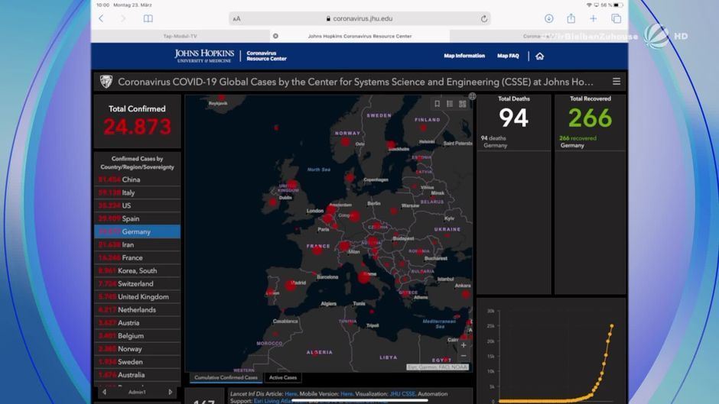Zoom in on the map with plus
719x404 pixels.
click(464, 345)
